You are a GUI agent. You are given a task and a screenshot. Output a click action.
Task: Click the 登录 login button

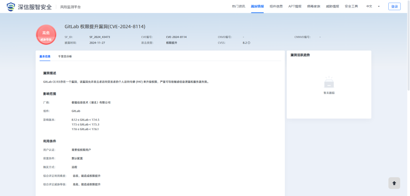pyautogui.click(x=394, y=6)
